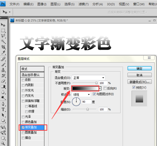Enable the 光泽 satin checkbox
Screen dimensions: 157x146
pos(23,117)
